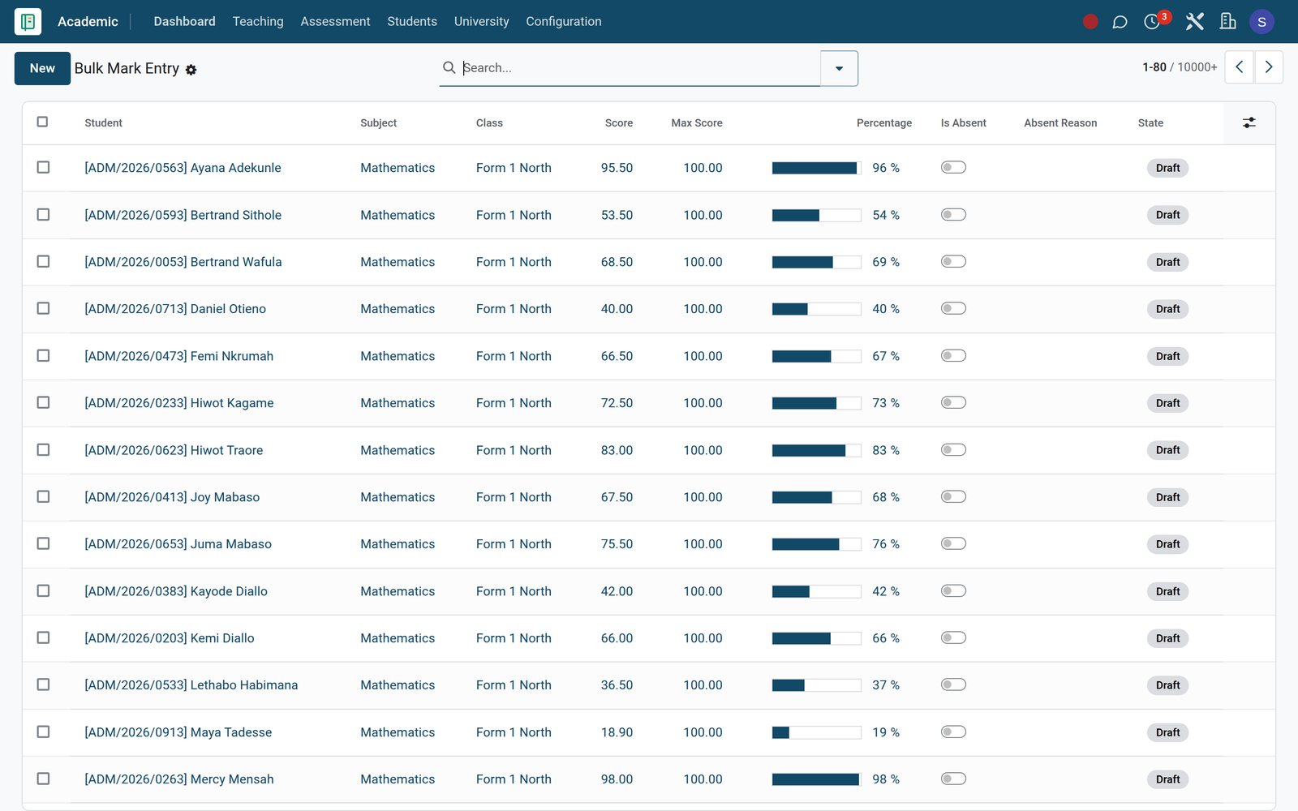The height and width of the screenshot is (811, 1298).
Task: Open the Academic app home icon
Action: (x=28, y=21)
